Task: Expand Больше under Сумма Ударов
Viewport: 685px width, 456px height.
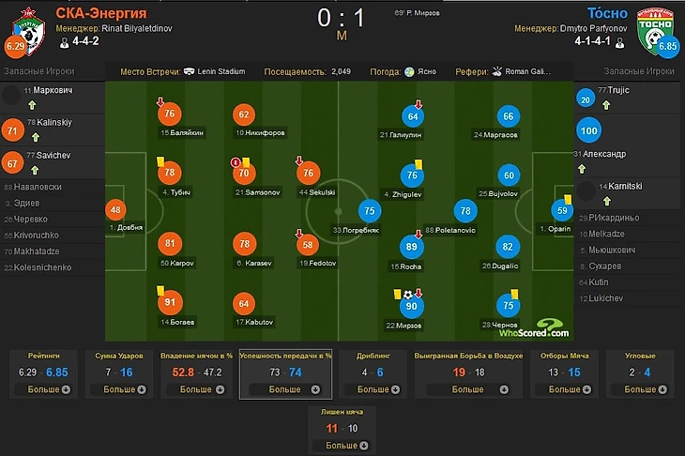Action: 124,389
